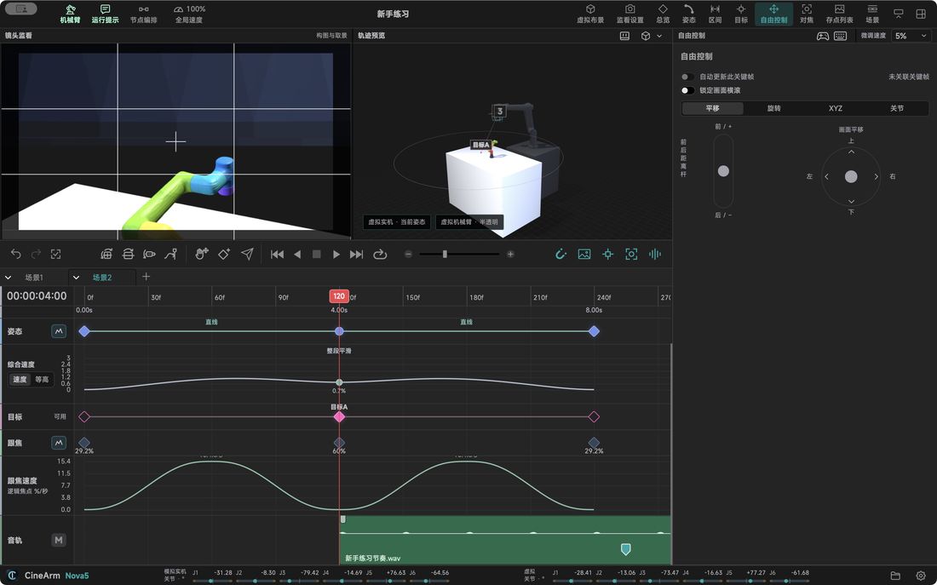The width and height of the screenshot is (937, 585).
Task: Toggle loop playback
Action: 380,254
